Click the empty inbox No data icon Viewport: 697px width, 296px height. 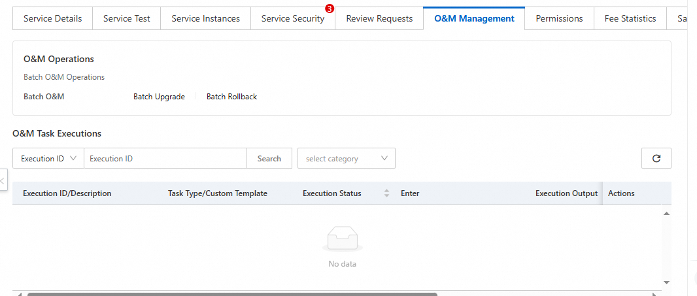(x=342, y=239)
